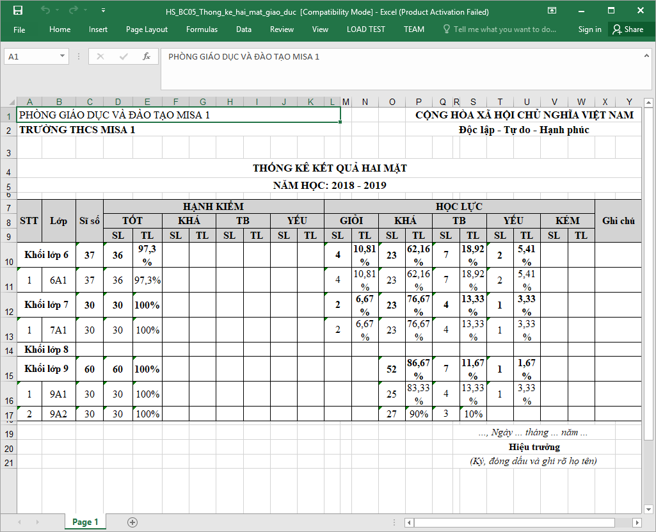Select the Page 1 sheet tab
Image resolution: width=656 pixels, height=532 pixels.
[85, 522]
